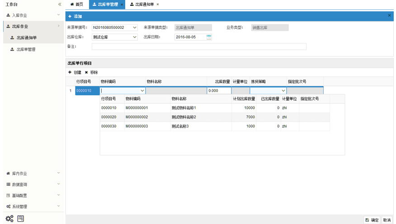Click 测试名称3 in the list
Image resolution: width=396 pixels, height=224 pixels.
pos(180,126)
